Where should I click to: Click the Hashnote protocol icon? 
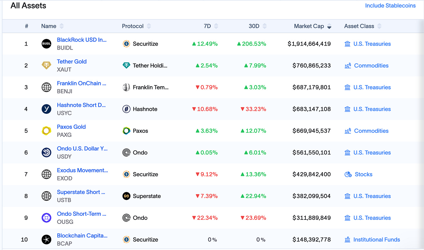(126, 109)
